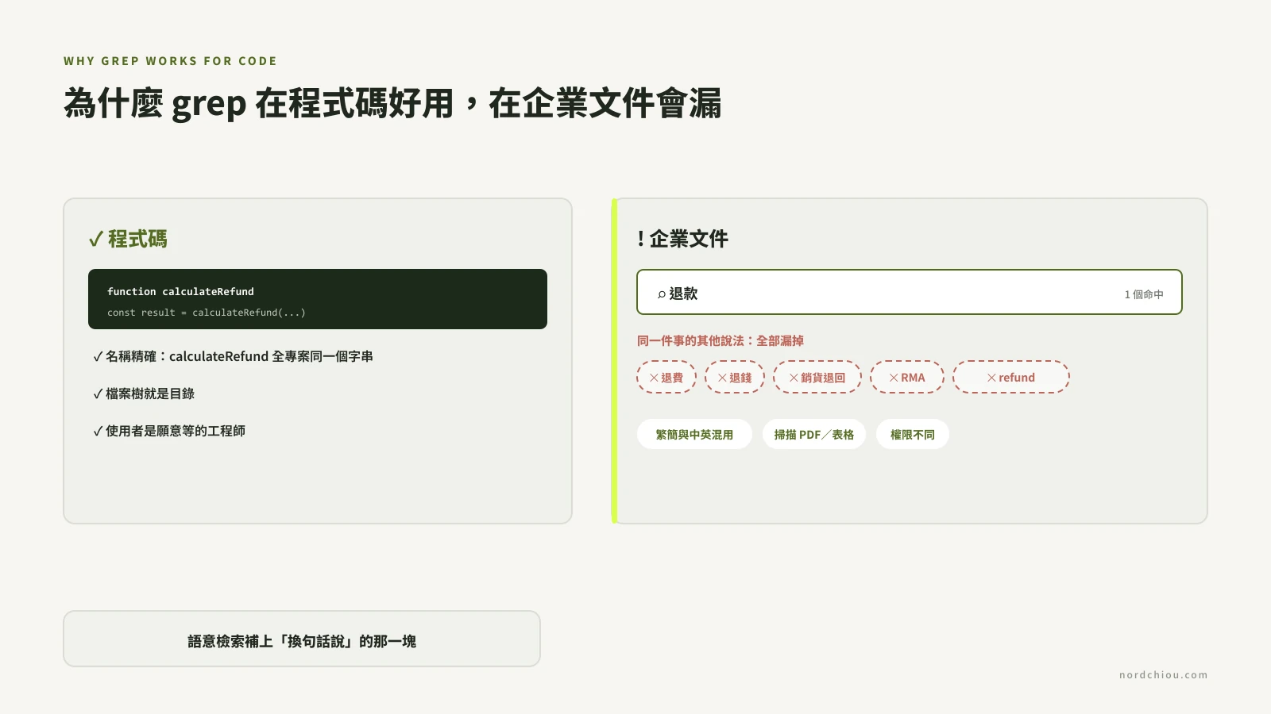Click the exclamation mark beside 企業文件
Viewport: 1271px width, 714px height.
tap(641, 239)
